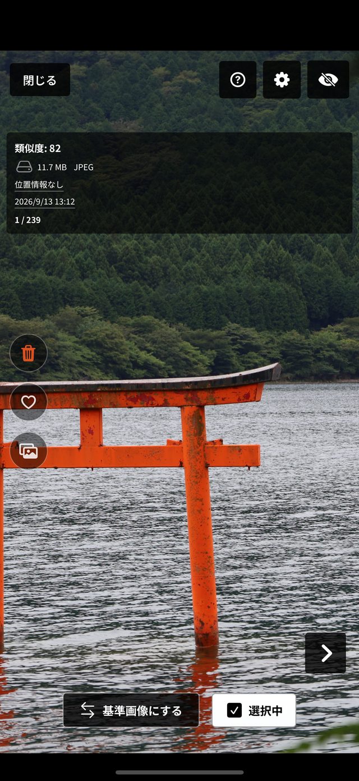Screen dimensions: 359x781
Task: Set as reference with 基準画像にする button
Action: [131, 710]
